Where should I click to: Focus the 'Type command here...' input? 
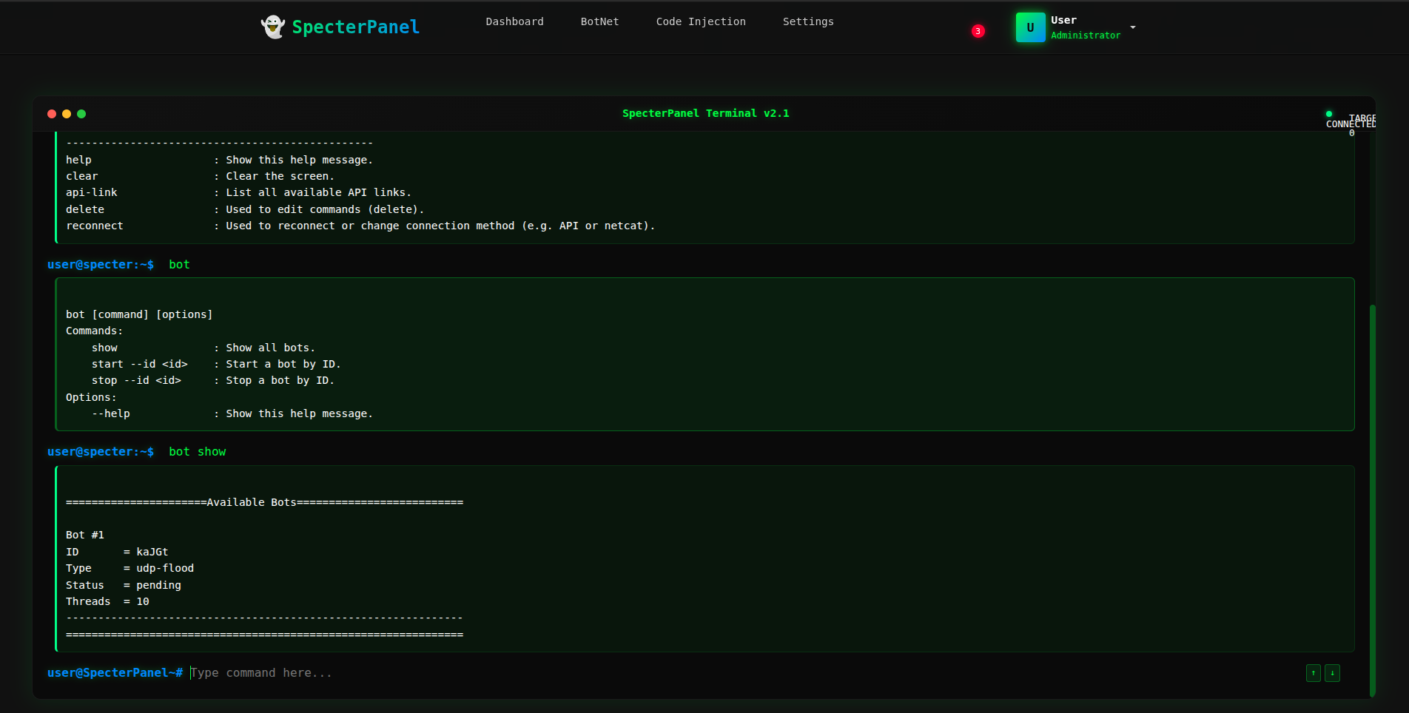tap(744, 673)
